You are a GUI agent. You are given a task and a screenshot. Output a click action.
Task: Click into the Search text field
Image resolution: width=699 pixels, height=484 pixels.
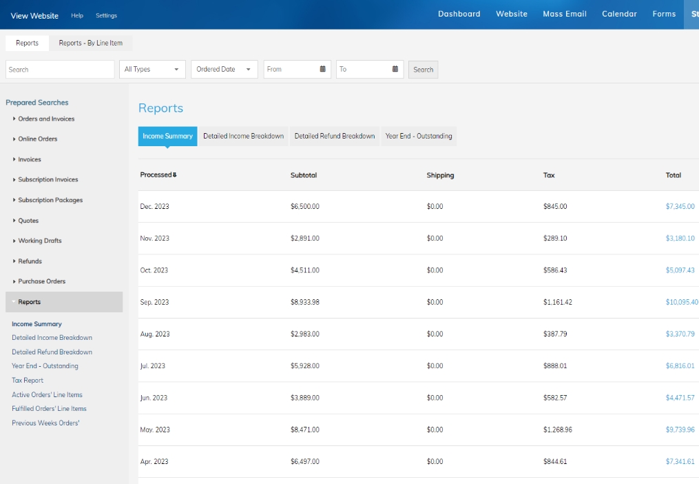click(60, 69)
